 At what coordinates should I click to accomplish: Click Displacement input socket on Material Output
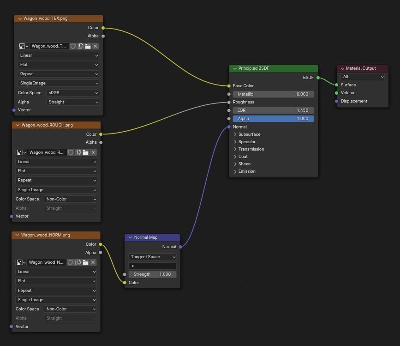336,101
